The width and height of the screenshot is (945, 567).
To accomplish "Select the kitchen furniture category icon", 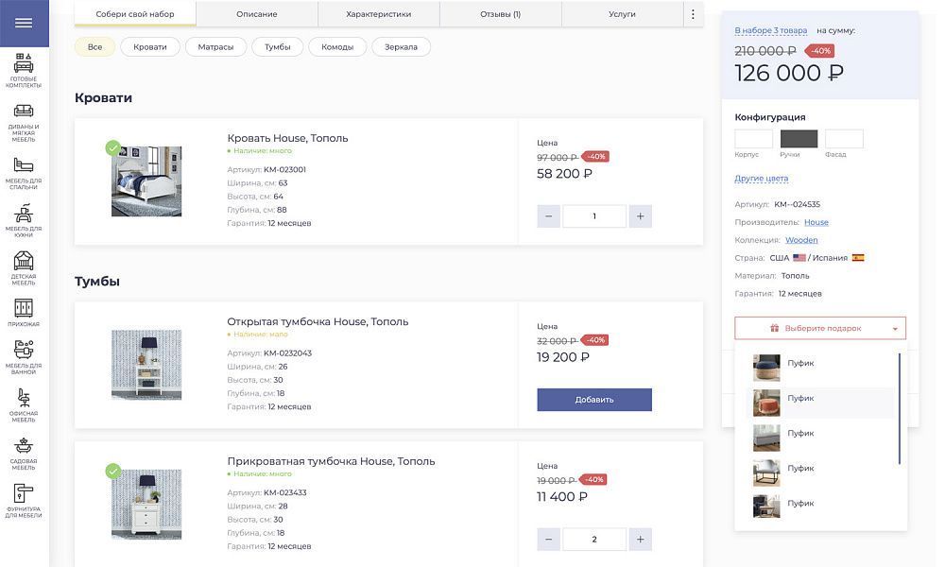I will pos(24,214).
